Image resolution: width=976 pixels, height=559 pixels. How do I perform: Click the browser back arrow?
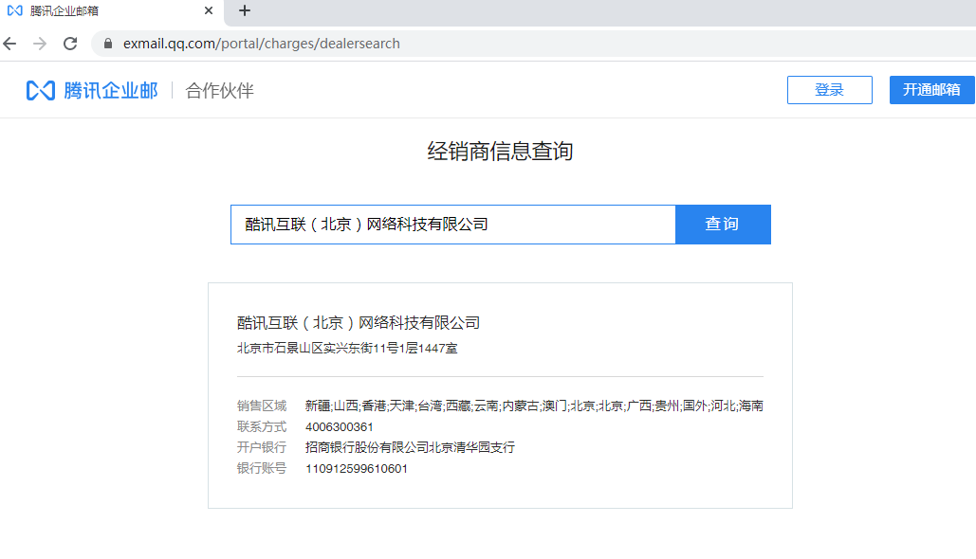pos(9,44)
